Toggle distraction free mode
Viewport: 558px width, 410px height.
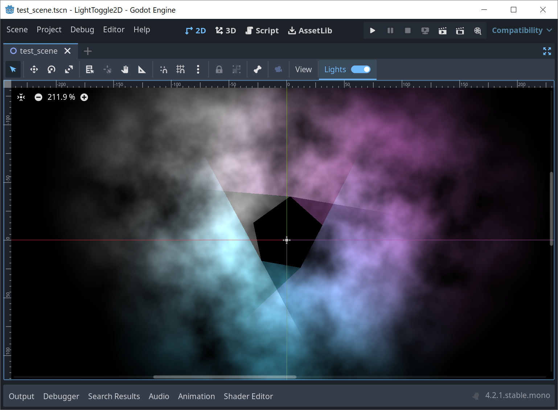547,51
